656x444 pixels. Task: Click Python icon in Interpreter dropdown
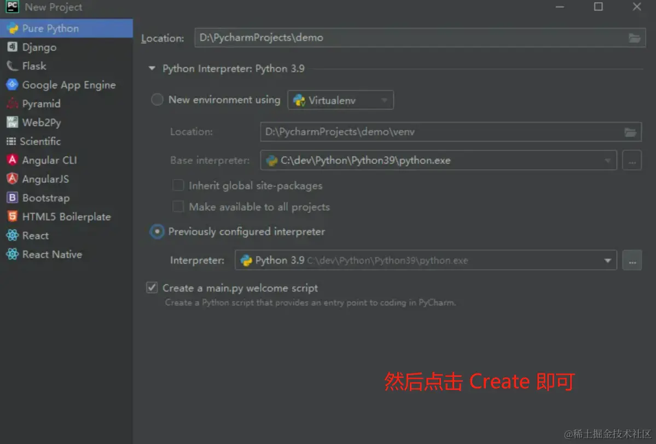pyautogui.click(x=246, y=261)
